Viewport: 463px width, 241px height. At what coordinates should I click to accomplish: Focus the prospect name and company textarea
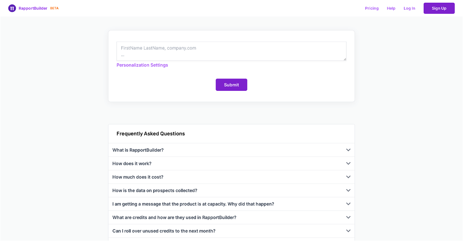click(231, 51)
